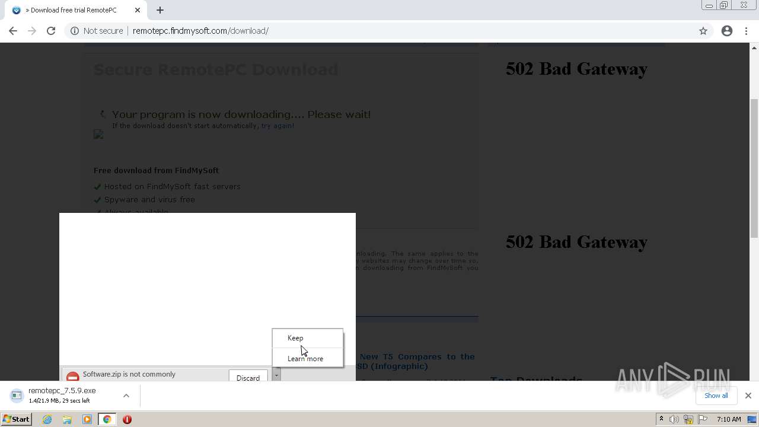The height and width of the screenshot is (427, 759).
Task: Reload the current page
Action: [51, 31]
